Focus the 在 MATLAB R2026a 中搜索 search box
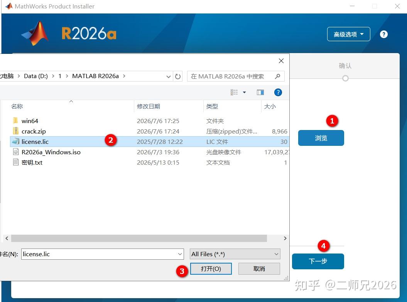The image size is (407, 302). [x=236, y=76]
